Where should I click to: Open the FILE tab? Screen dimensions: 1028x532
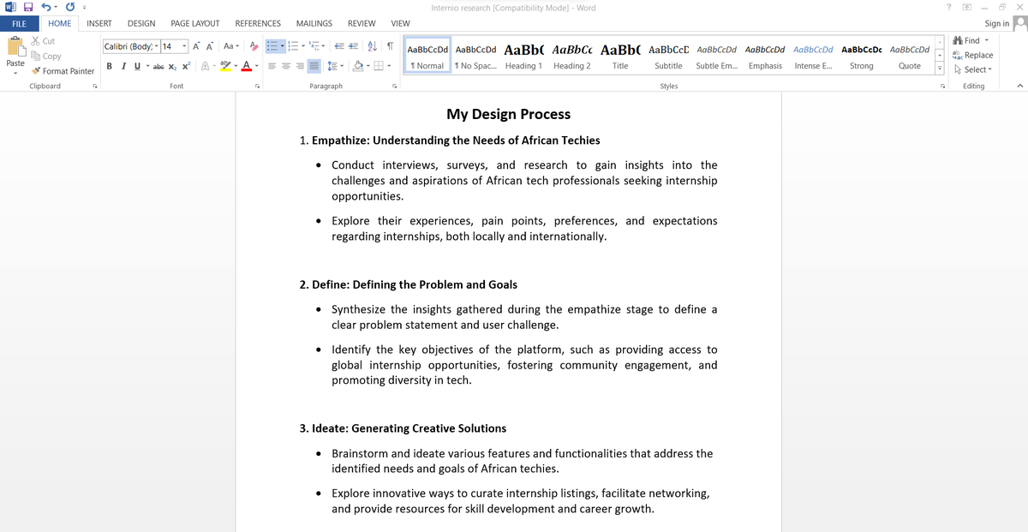(x=19, y=23)
